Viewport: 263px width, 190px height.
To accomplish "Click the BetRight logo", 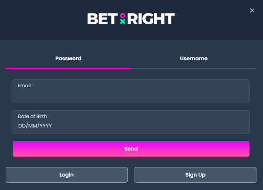I will tap(131, 19).
